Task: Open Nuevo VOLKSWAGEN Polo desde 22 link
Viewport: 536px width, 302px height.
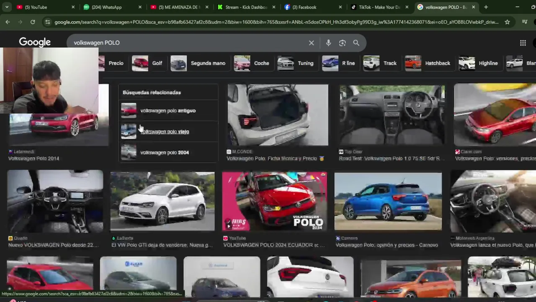Action: point(54,245)
